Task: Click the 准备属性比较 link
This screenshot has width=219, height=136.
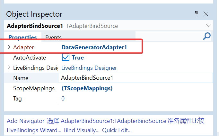Action: (x=186, y=121)
